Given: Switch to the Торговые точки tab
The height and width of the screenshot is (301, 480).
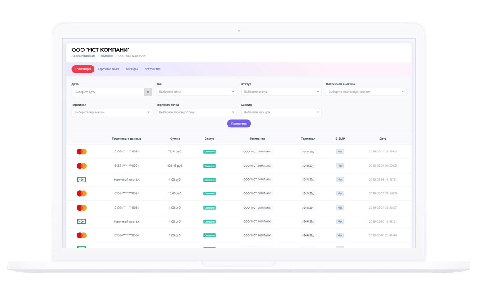Looking at the screenshot, I should click(108, 69).
